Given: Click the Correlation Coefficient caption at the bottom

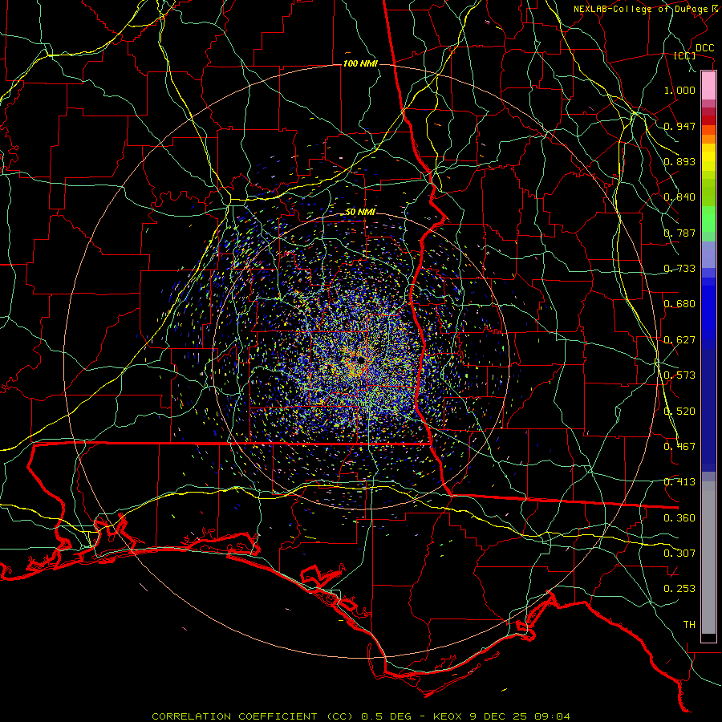Looking at the screenshot, I should (360, 716).
